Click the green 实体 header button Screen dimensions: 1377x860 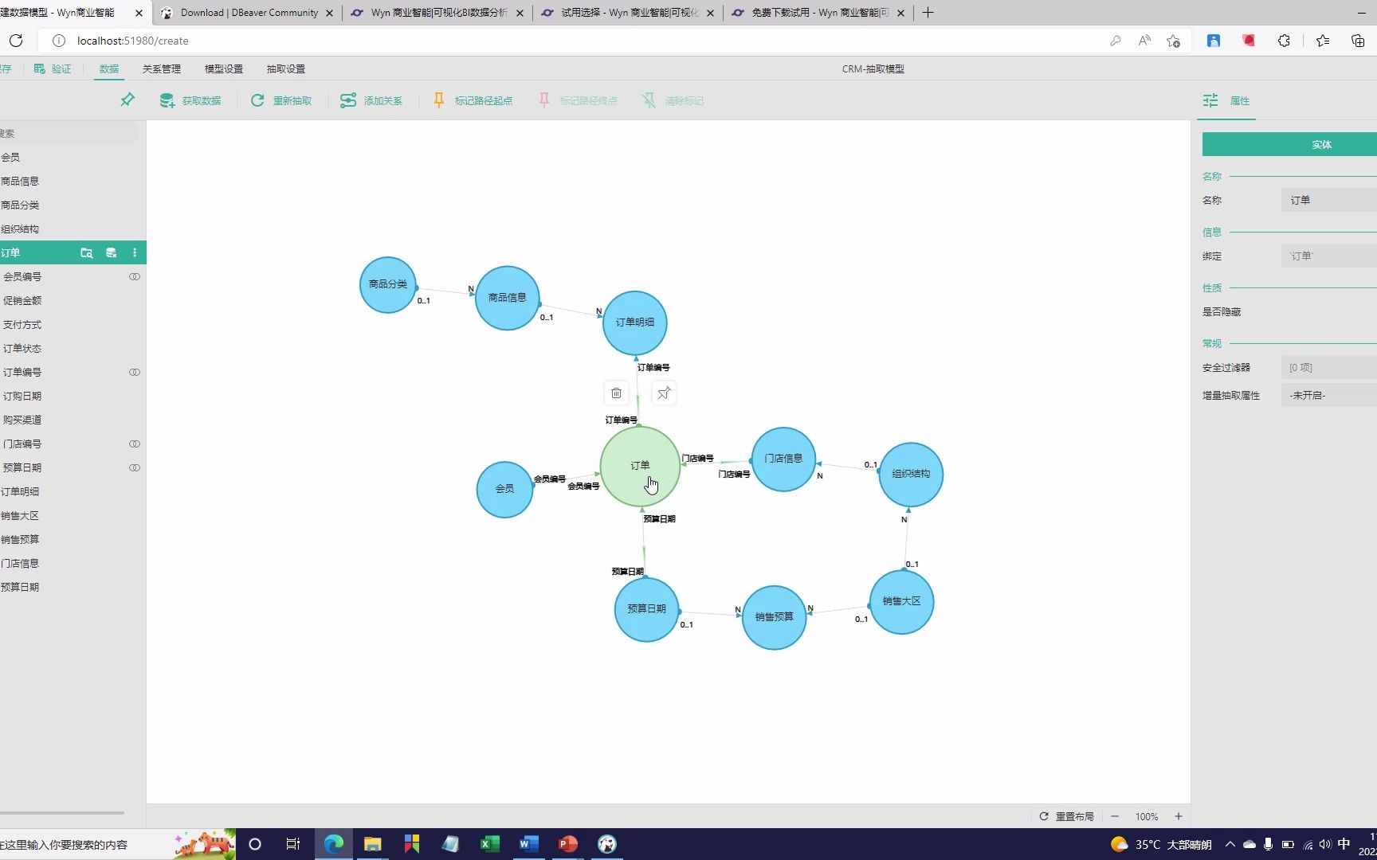(x=1289, y=144)
